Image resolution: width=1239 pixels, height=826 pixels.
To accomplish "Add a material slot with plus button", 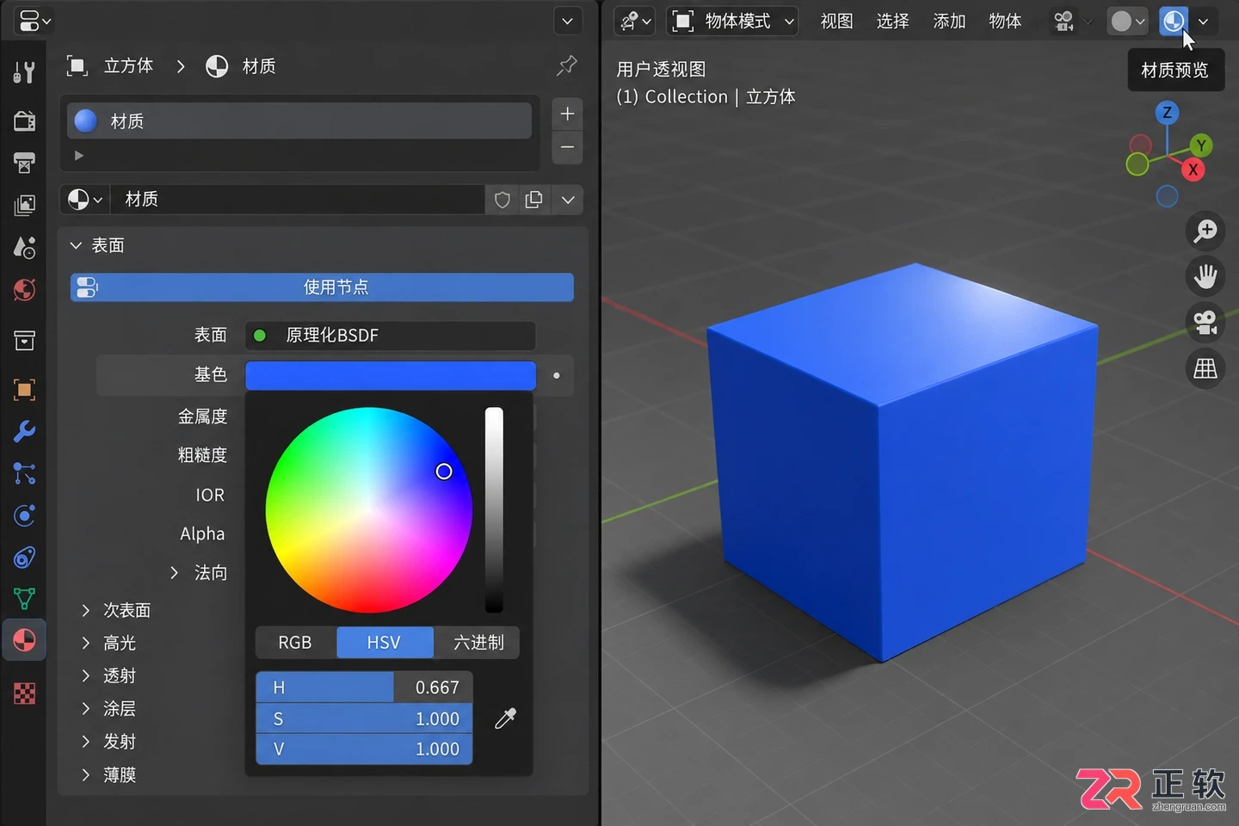I will click(567, 114).
